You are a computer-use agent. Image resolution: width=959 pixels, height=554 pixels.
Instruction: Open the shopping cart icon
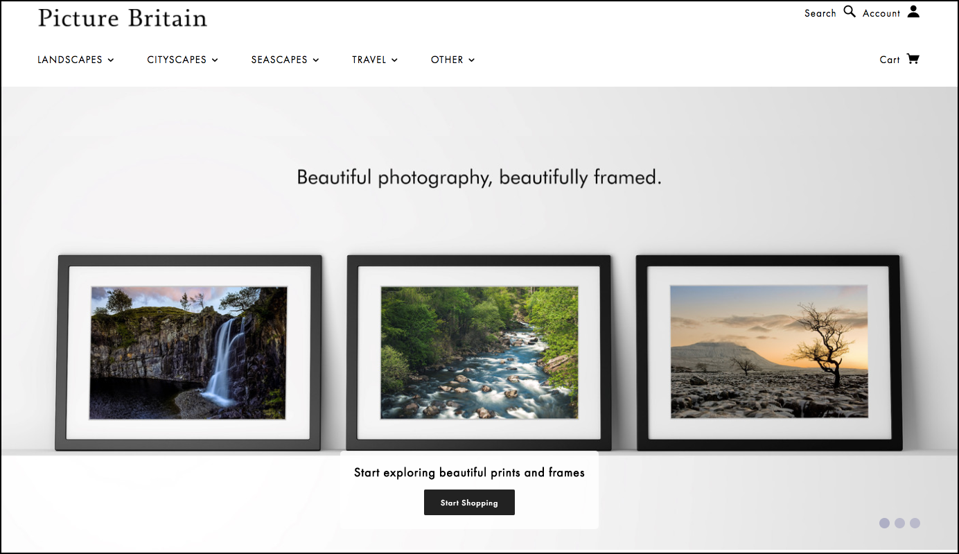[x=913, y=59]
